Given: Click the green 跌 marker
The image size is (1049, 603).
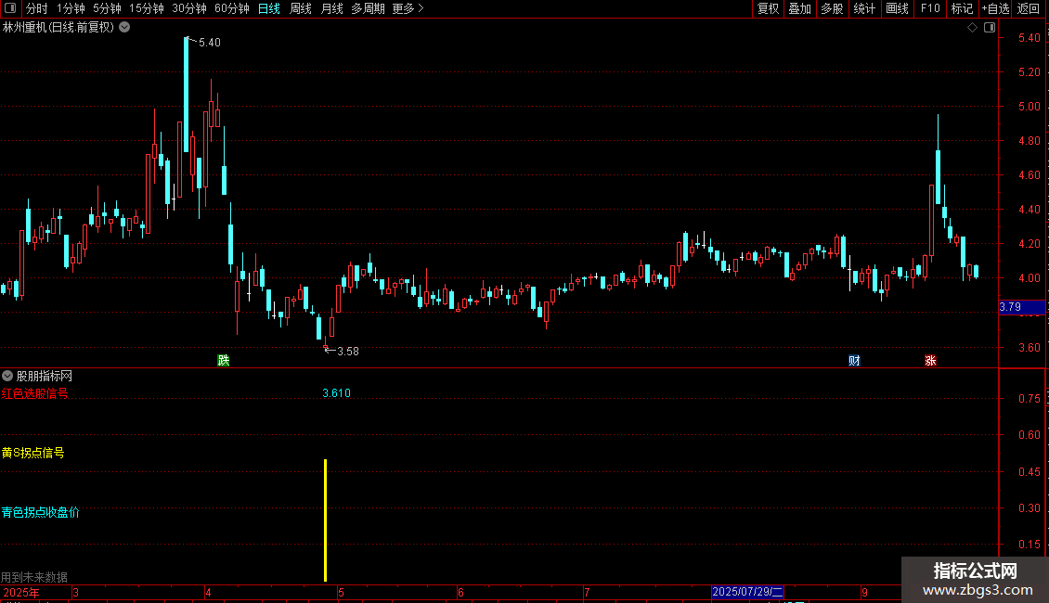Looking at the screenshot, I should click(224, 360).
